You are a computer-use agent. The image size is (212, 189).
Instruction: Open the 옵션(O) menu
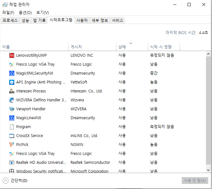tap(25, 13)
